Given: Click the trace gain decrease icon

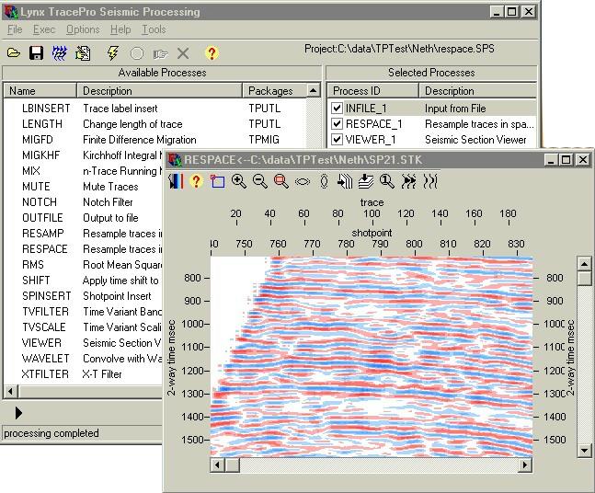Looking at the screenshot, I should 430,181.
